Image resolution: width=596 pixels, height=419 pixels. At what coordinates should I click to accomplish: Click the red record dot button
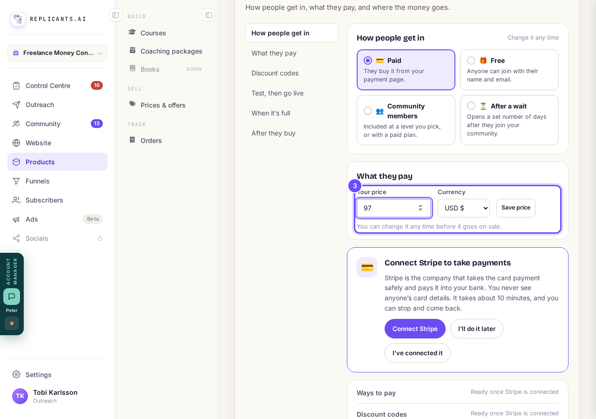[12, 323]
